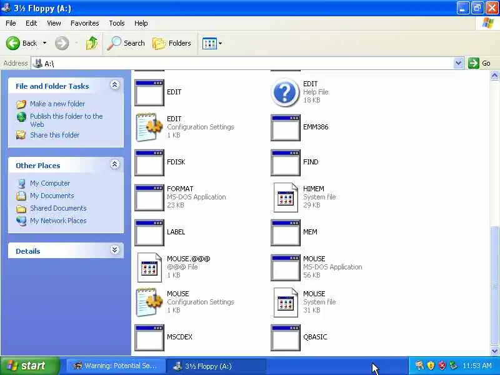Open the View menu
The width and height of the screenshot is (500, 375).
pos(54,23)
